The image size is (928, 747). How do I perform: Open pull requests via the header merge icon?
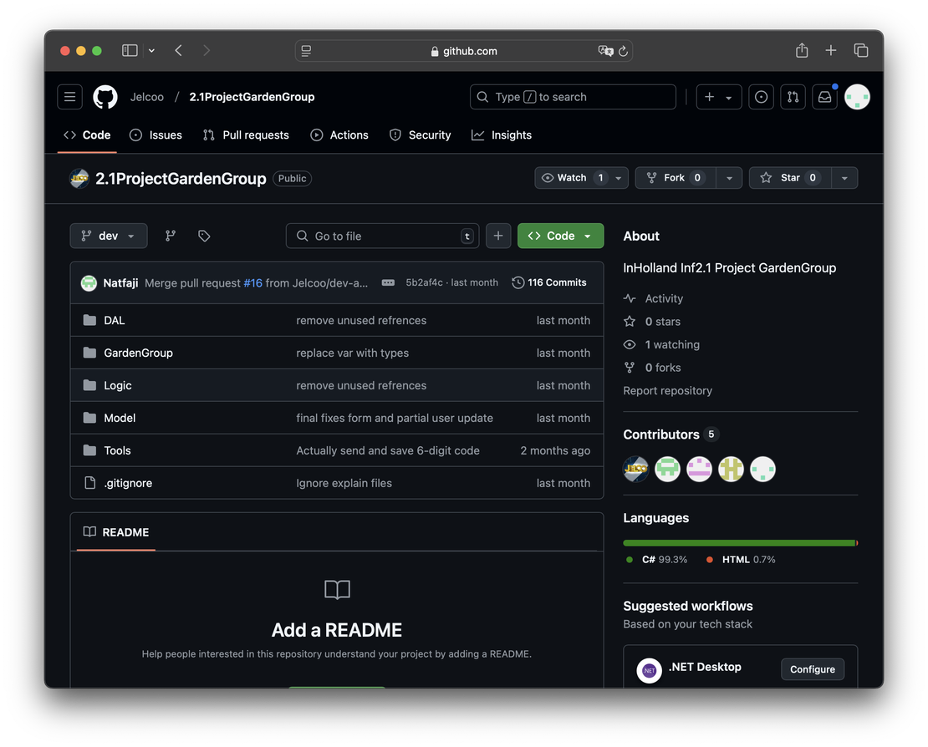click(793, 96)
